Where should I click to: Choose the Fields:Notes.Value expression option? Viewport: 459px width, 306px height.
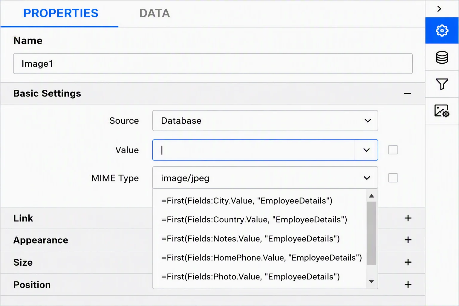(x=259, y=239)
